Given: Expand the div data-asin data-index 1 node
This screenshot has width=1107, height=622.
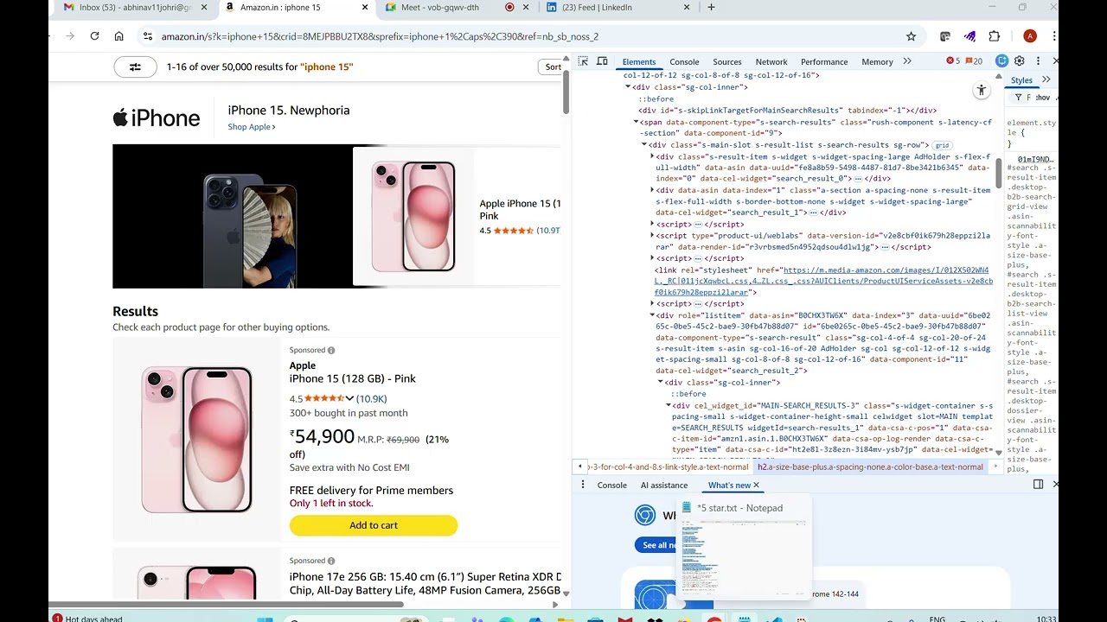Looking at the screenshot, I should [x=652, y=190].
